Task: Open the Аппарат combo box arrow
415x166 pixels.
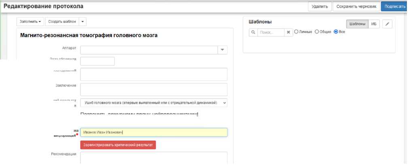Action: [222, 50]
